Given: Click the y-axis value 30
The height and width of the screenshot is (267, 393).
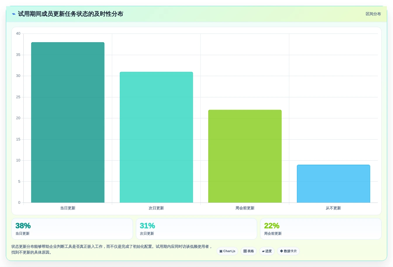Looking at the screenshot, I should pos(18,76).
